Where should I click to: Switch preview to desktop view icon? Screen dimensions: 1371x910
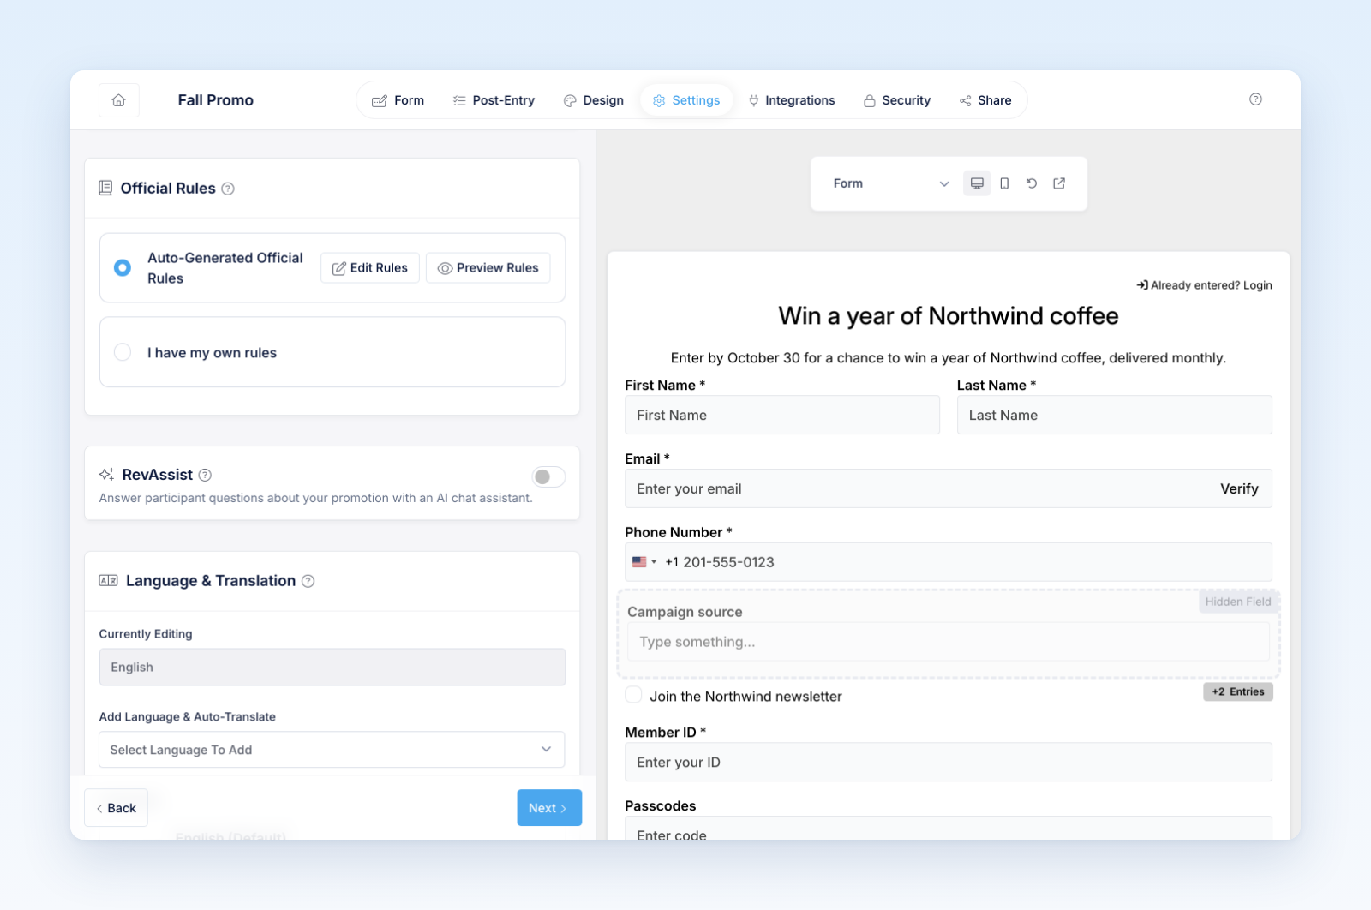[x=977, y=183]
